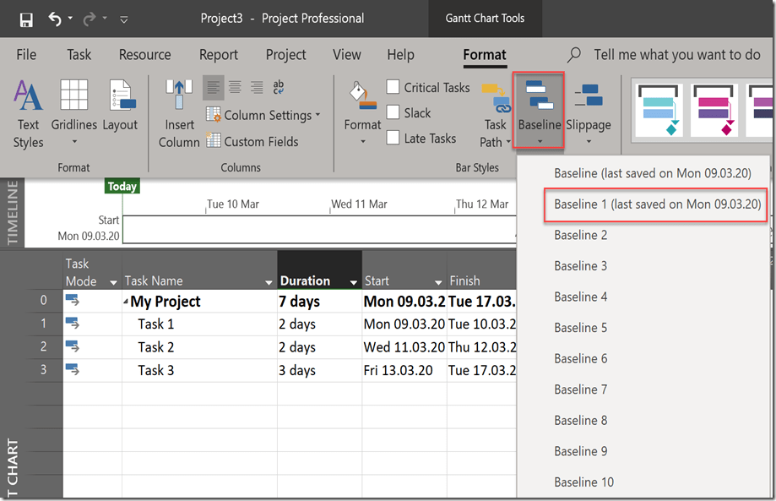Image resolution: width=776 pixels, height=501 pixels.
Task: Click the Save icon in title bar
Action: coord(26,19)
